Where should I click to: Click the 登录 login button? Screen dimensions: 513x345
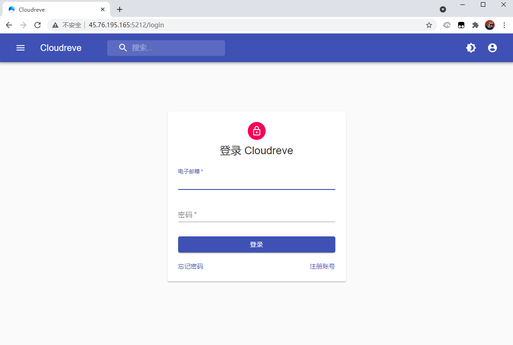[257, 244]
